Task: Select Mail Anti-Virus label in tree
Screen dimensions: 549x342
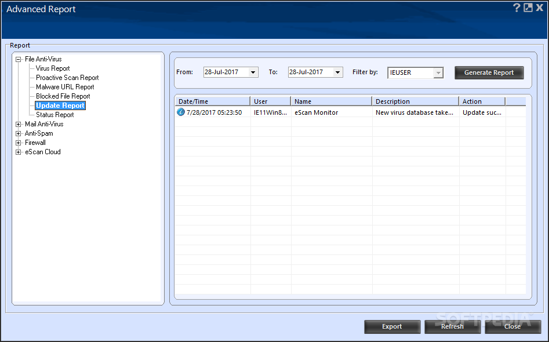Action: 44,124
